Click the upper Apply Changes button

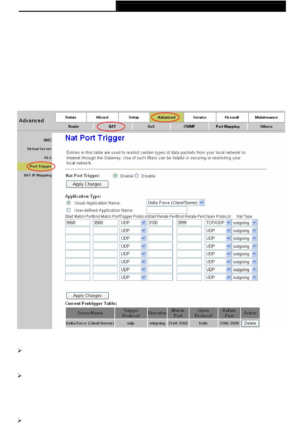[87, 184]
